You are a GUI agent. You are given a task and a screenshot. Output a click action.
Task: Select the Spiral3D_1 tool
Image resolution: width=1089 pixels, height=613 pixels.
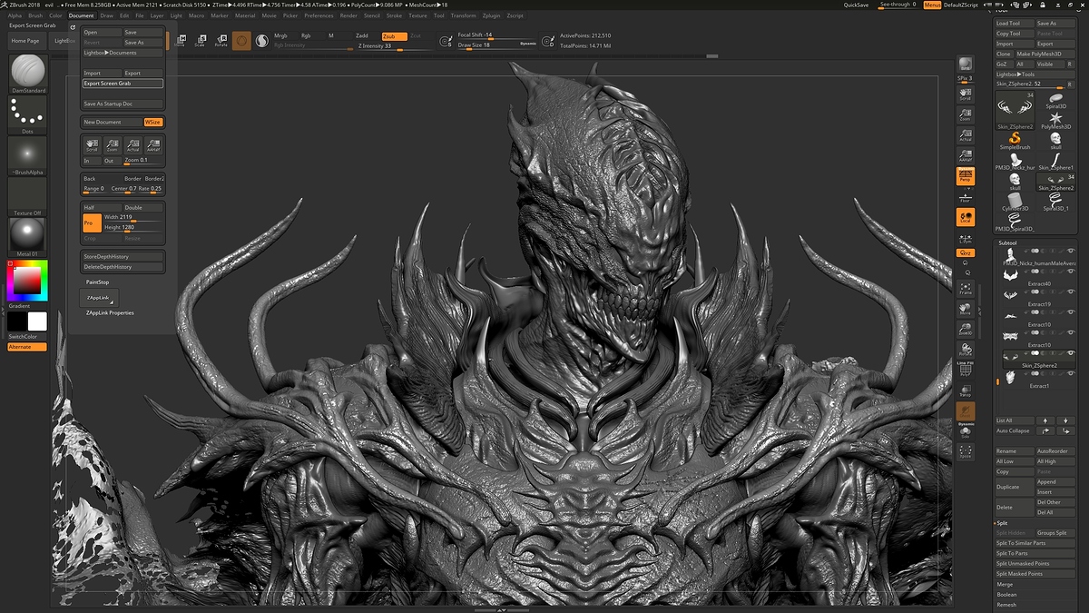[1056, 202]
